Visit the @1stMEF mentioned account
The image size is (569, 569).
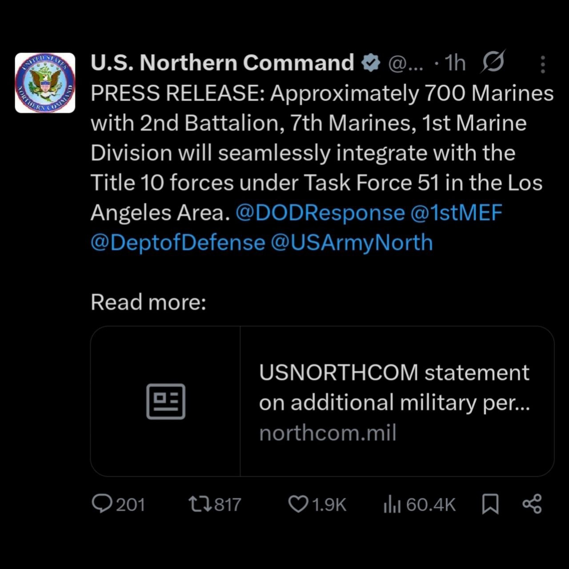456,212
